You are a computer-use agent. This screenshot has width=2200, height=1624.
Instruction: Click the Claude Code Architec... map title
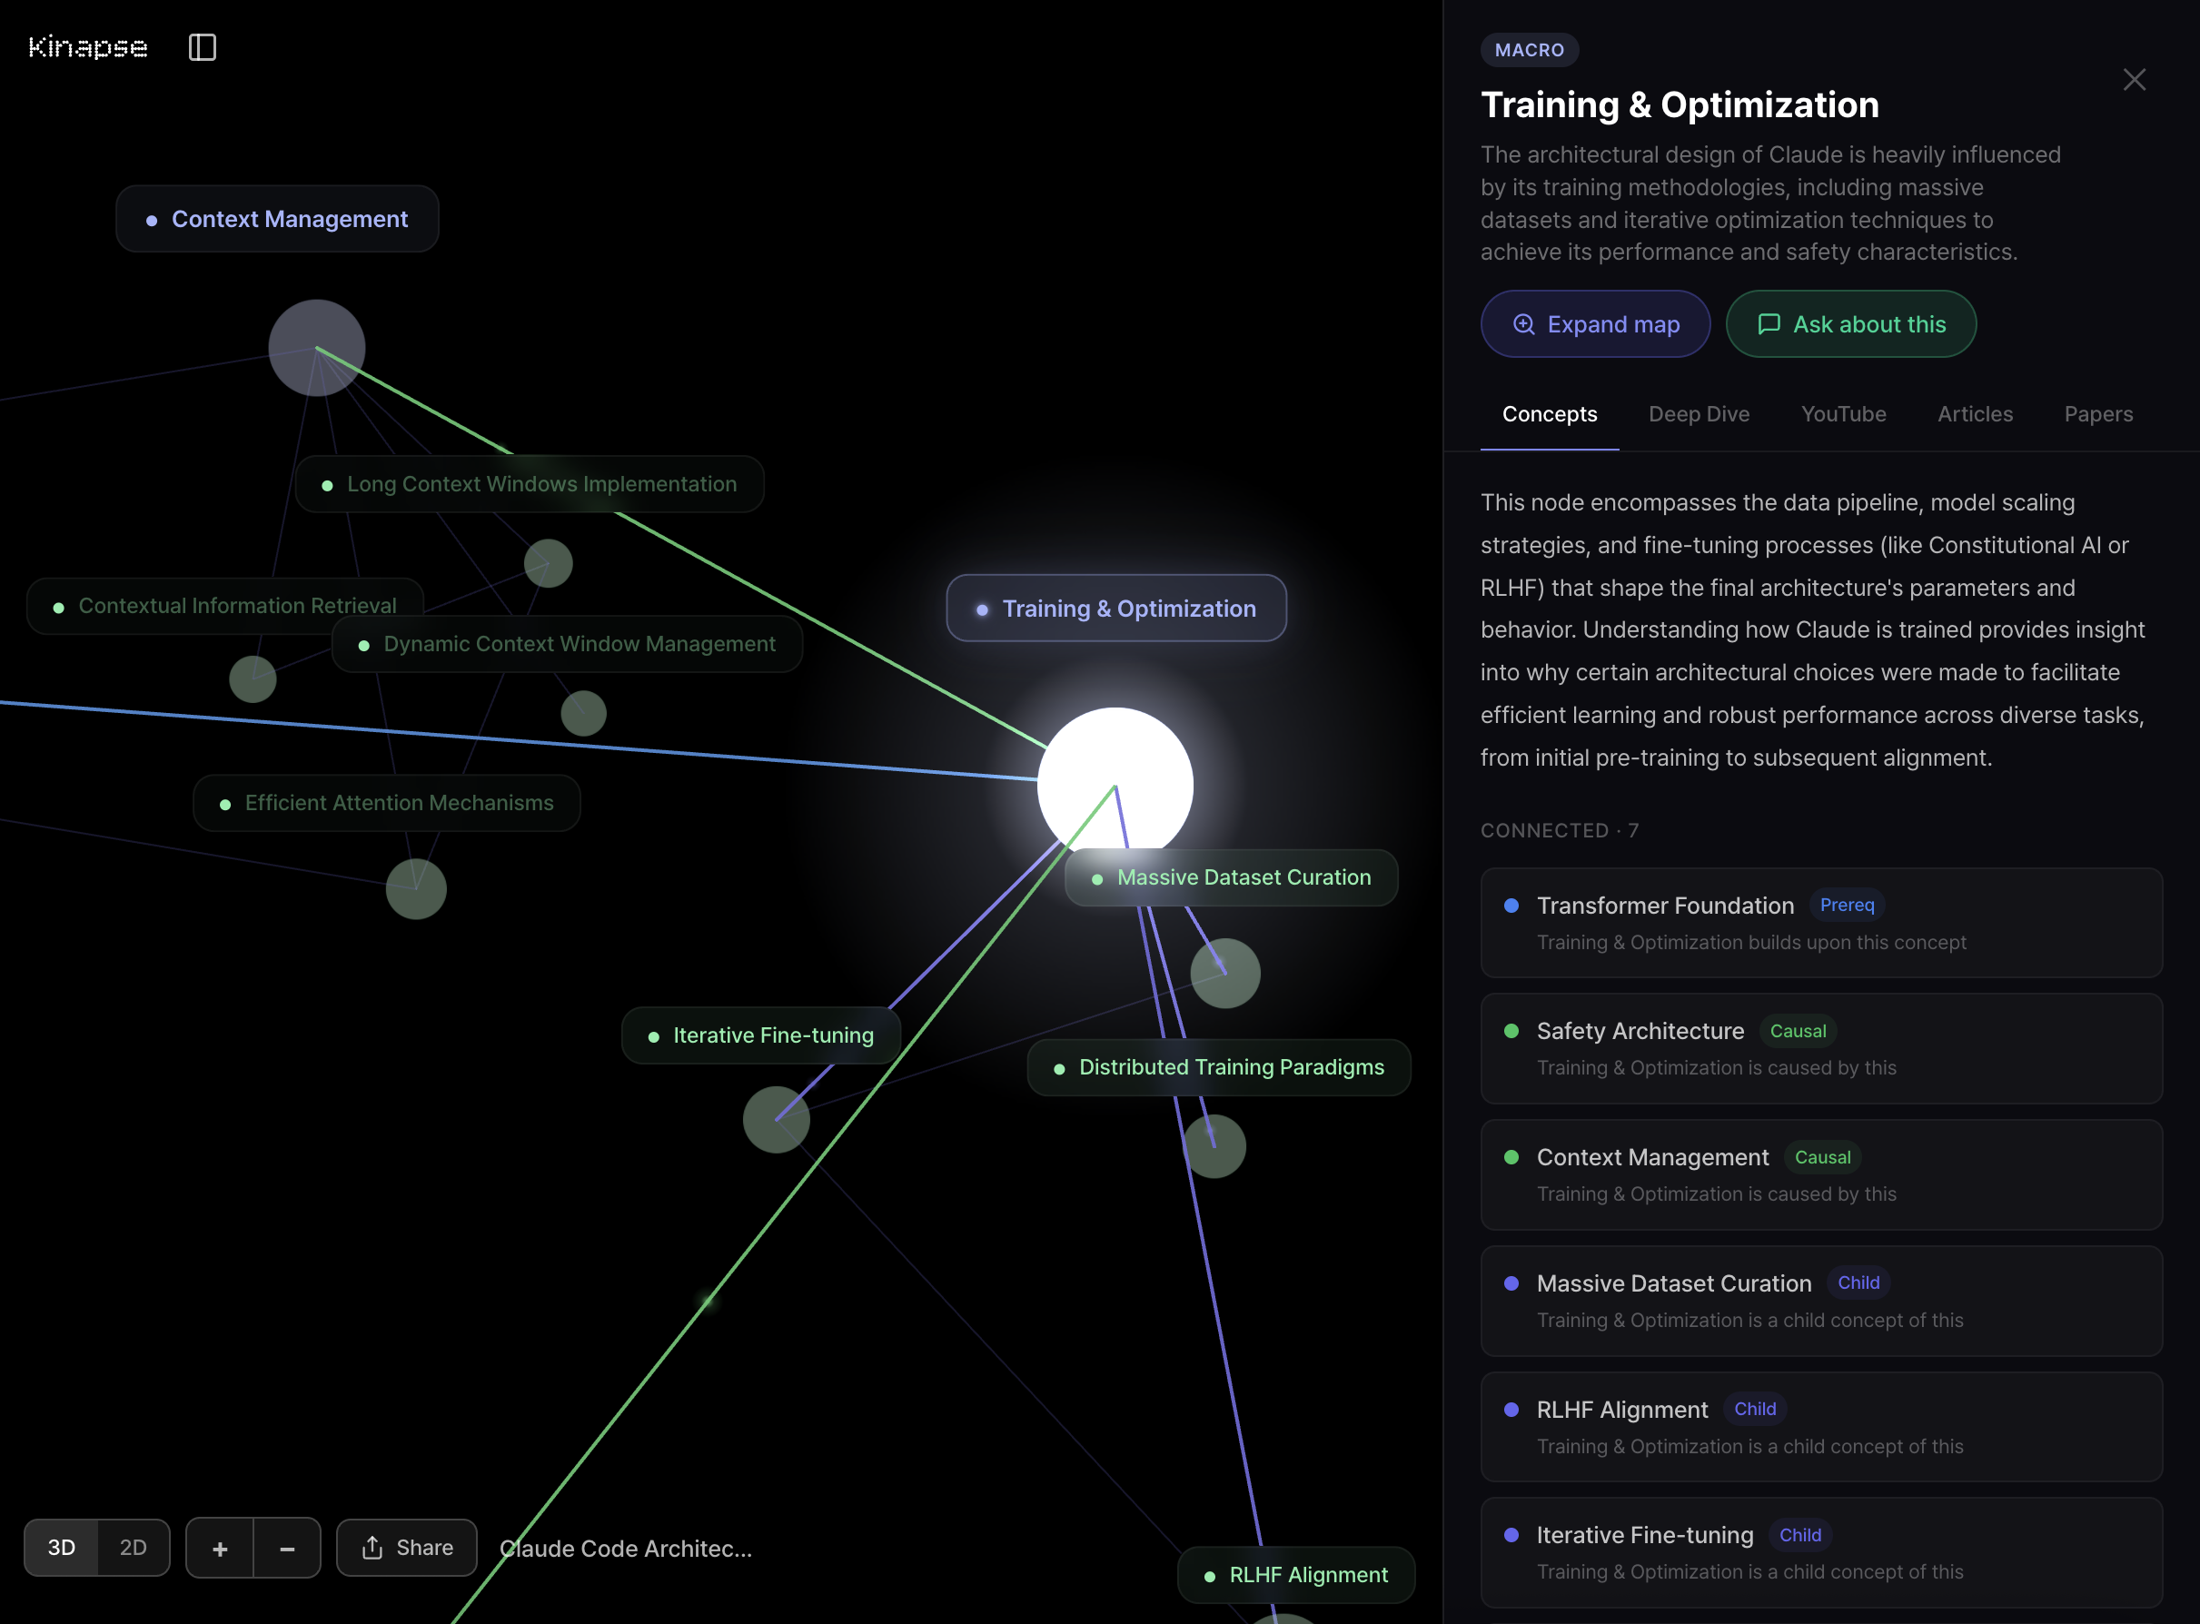pos(625,1548)
